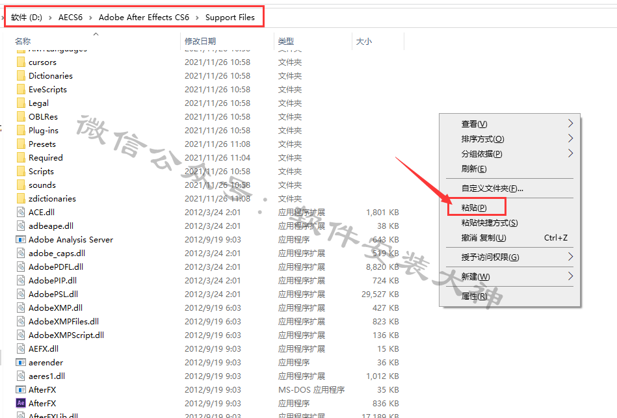617x418 pixels.
Task: Sort by the 修改日期 column header
Action: click(x=200, y=42)
